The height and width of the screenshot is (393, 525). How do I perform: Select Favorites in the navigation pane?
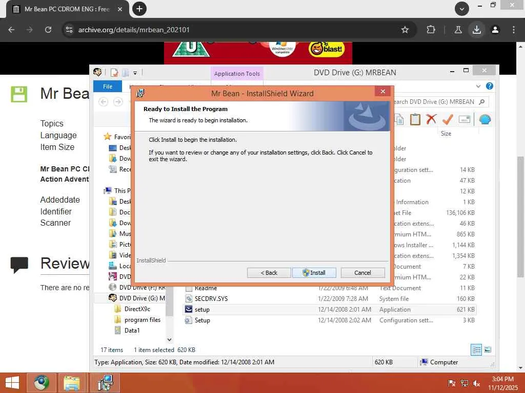click(117, 137)
